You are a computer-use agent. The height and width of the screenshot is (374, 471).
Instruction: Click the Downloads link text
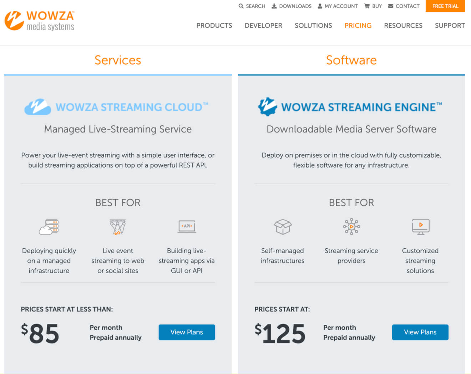tap(295, 6)
